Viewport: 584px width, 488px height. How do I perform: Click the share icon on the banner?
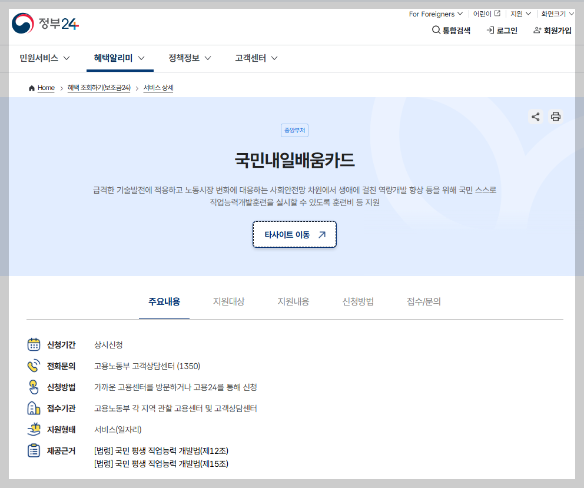tap(536, 117)
